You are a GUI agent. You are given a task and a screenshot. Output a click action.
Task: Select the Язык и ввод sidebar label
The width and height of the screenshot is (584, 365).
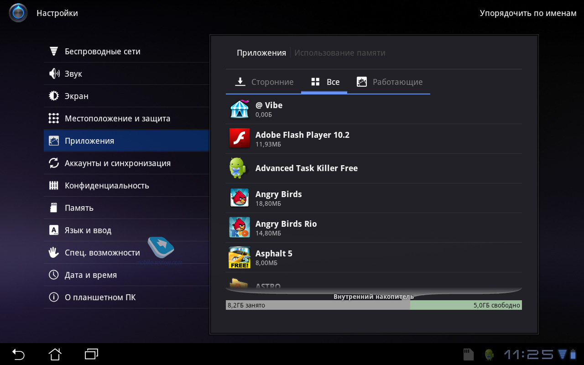coord(88,230)
